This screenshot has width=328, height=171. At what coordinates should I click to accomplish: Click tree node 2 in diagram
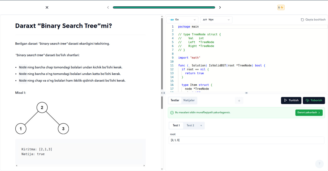pos(42,108)
